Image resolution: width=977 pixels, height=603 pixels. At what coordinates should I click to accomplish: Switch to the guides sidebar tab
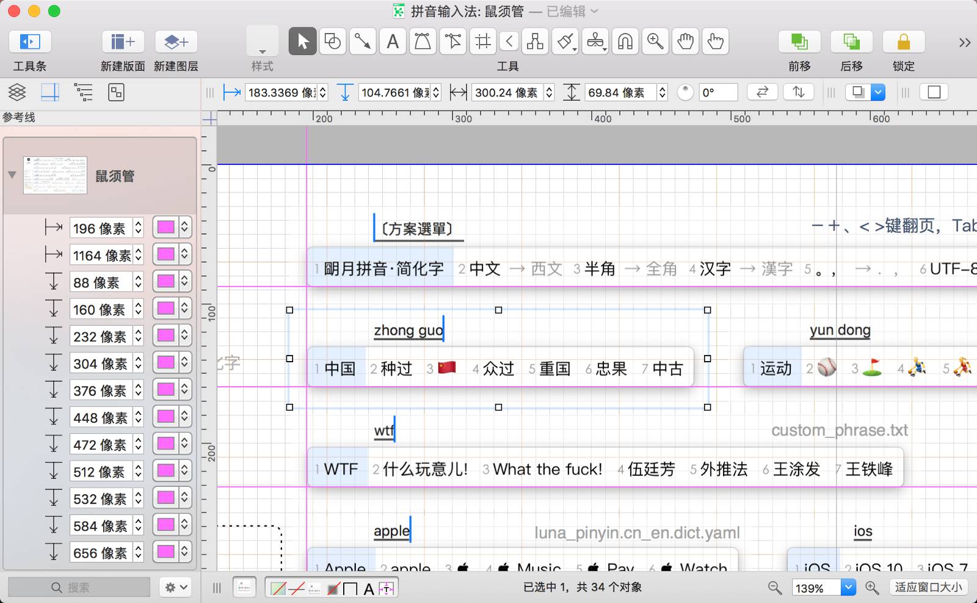click(x=50, y=92)
